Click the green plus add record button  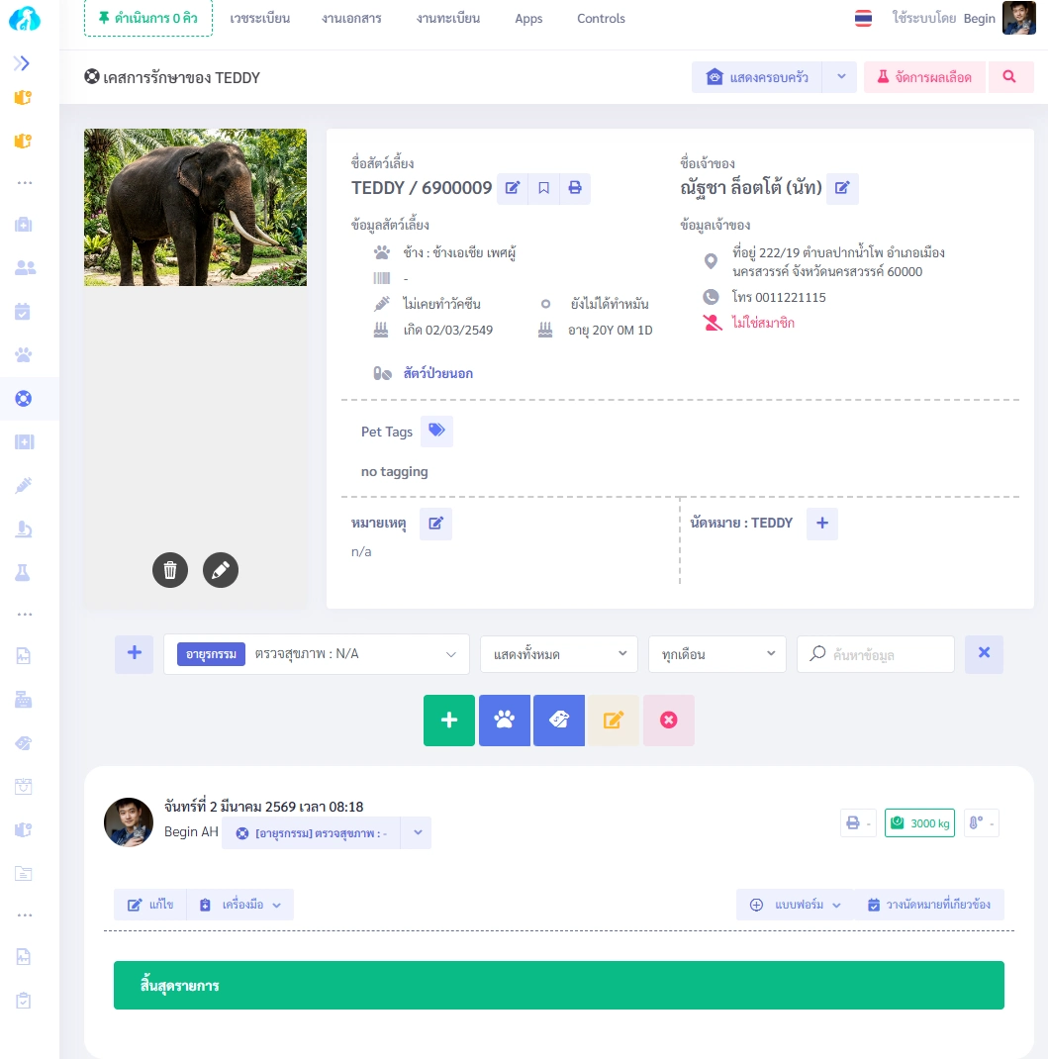(449, 720)
